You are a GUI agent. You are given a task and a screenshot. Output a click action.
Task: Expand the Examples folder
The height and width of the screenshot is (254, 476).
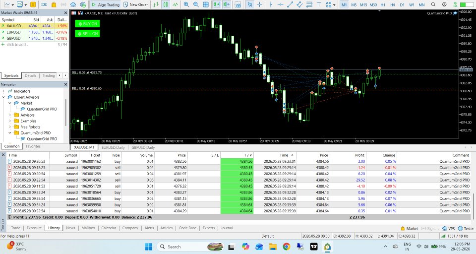pyautogui.click(x=10, y=121)
